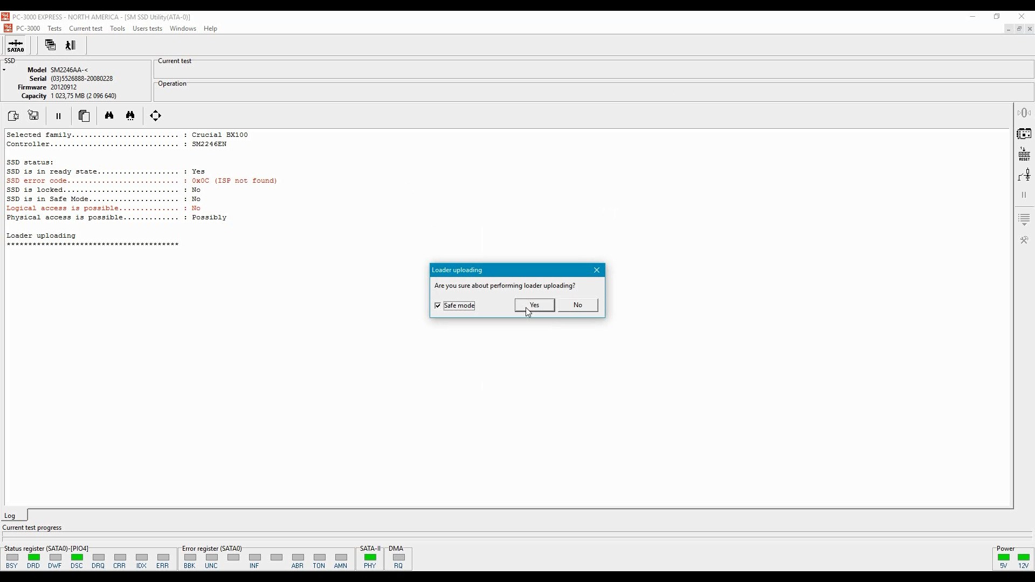The image size is (1035, 582).
Task: Click the SATA0 port icon
Action: (x=16, y=46)
